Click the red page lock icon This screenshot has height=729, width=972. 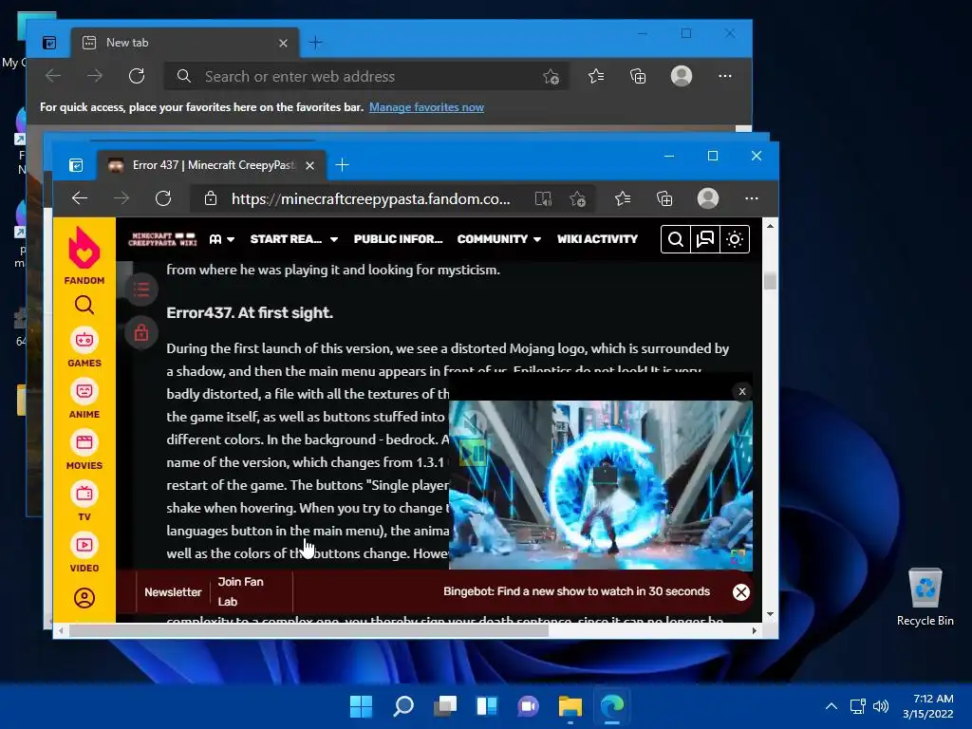pyautogui.click(x=141, y=333)
